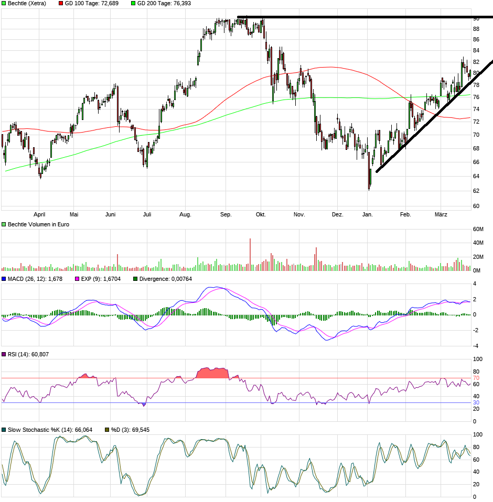The image size is (493, 502).
Task: Click the tallest red volume bar in late September
Action: point(250,255)
